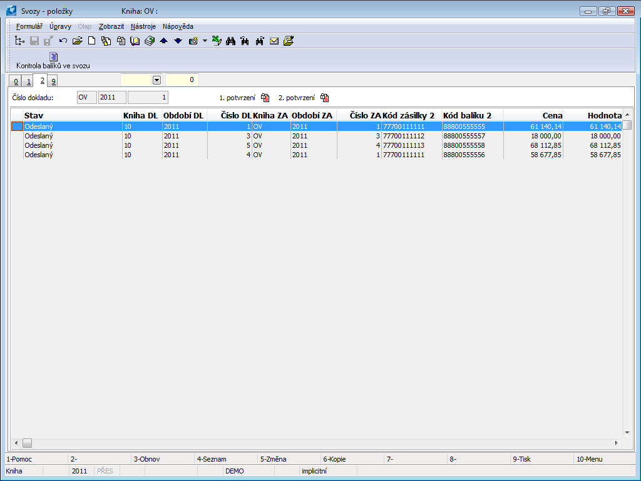Click the blank new document icon
641x481 pixels.
pos(91,41)
